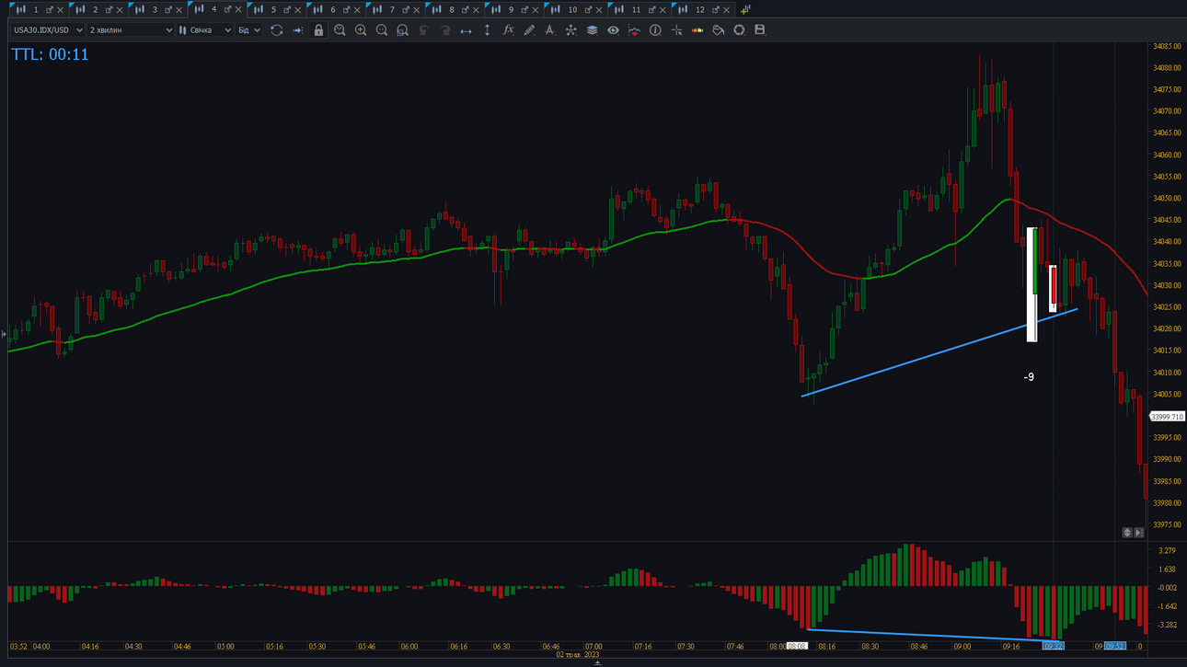Close chart tab 2
This screenshot has width=1187, height=667.
point(120,9)
